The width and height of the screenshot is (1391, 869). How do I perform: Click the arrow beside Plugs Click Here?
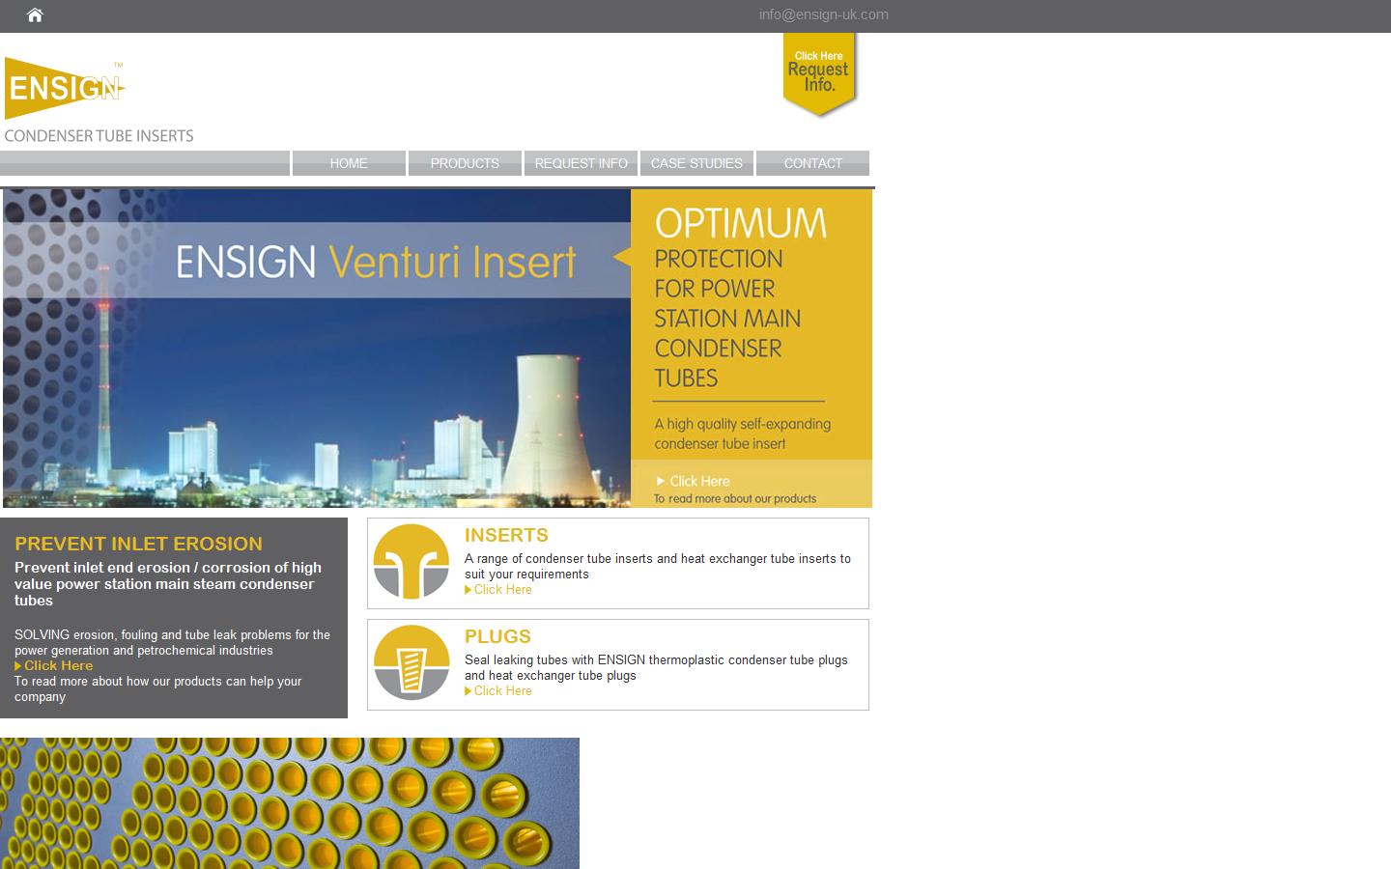coord(468,691)
